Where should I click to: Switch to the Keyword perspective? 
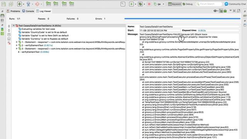[x=174, y=4]
